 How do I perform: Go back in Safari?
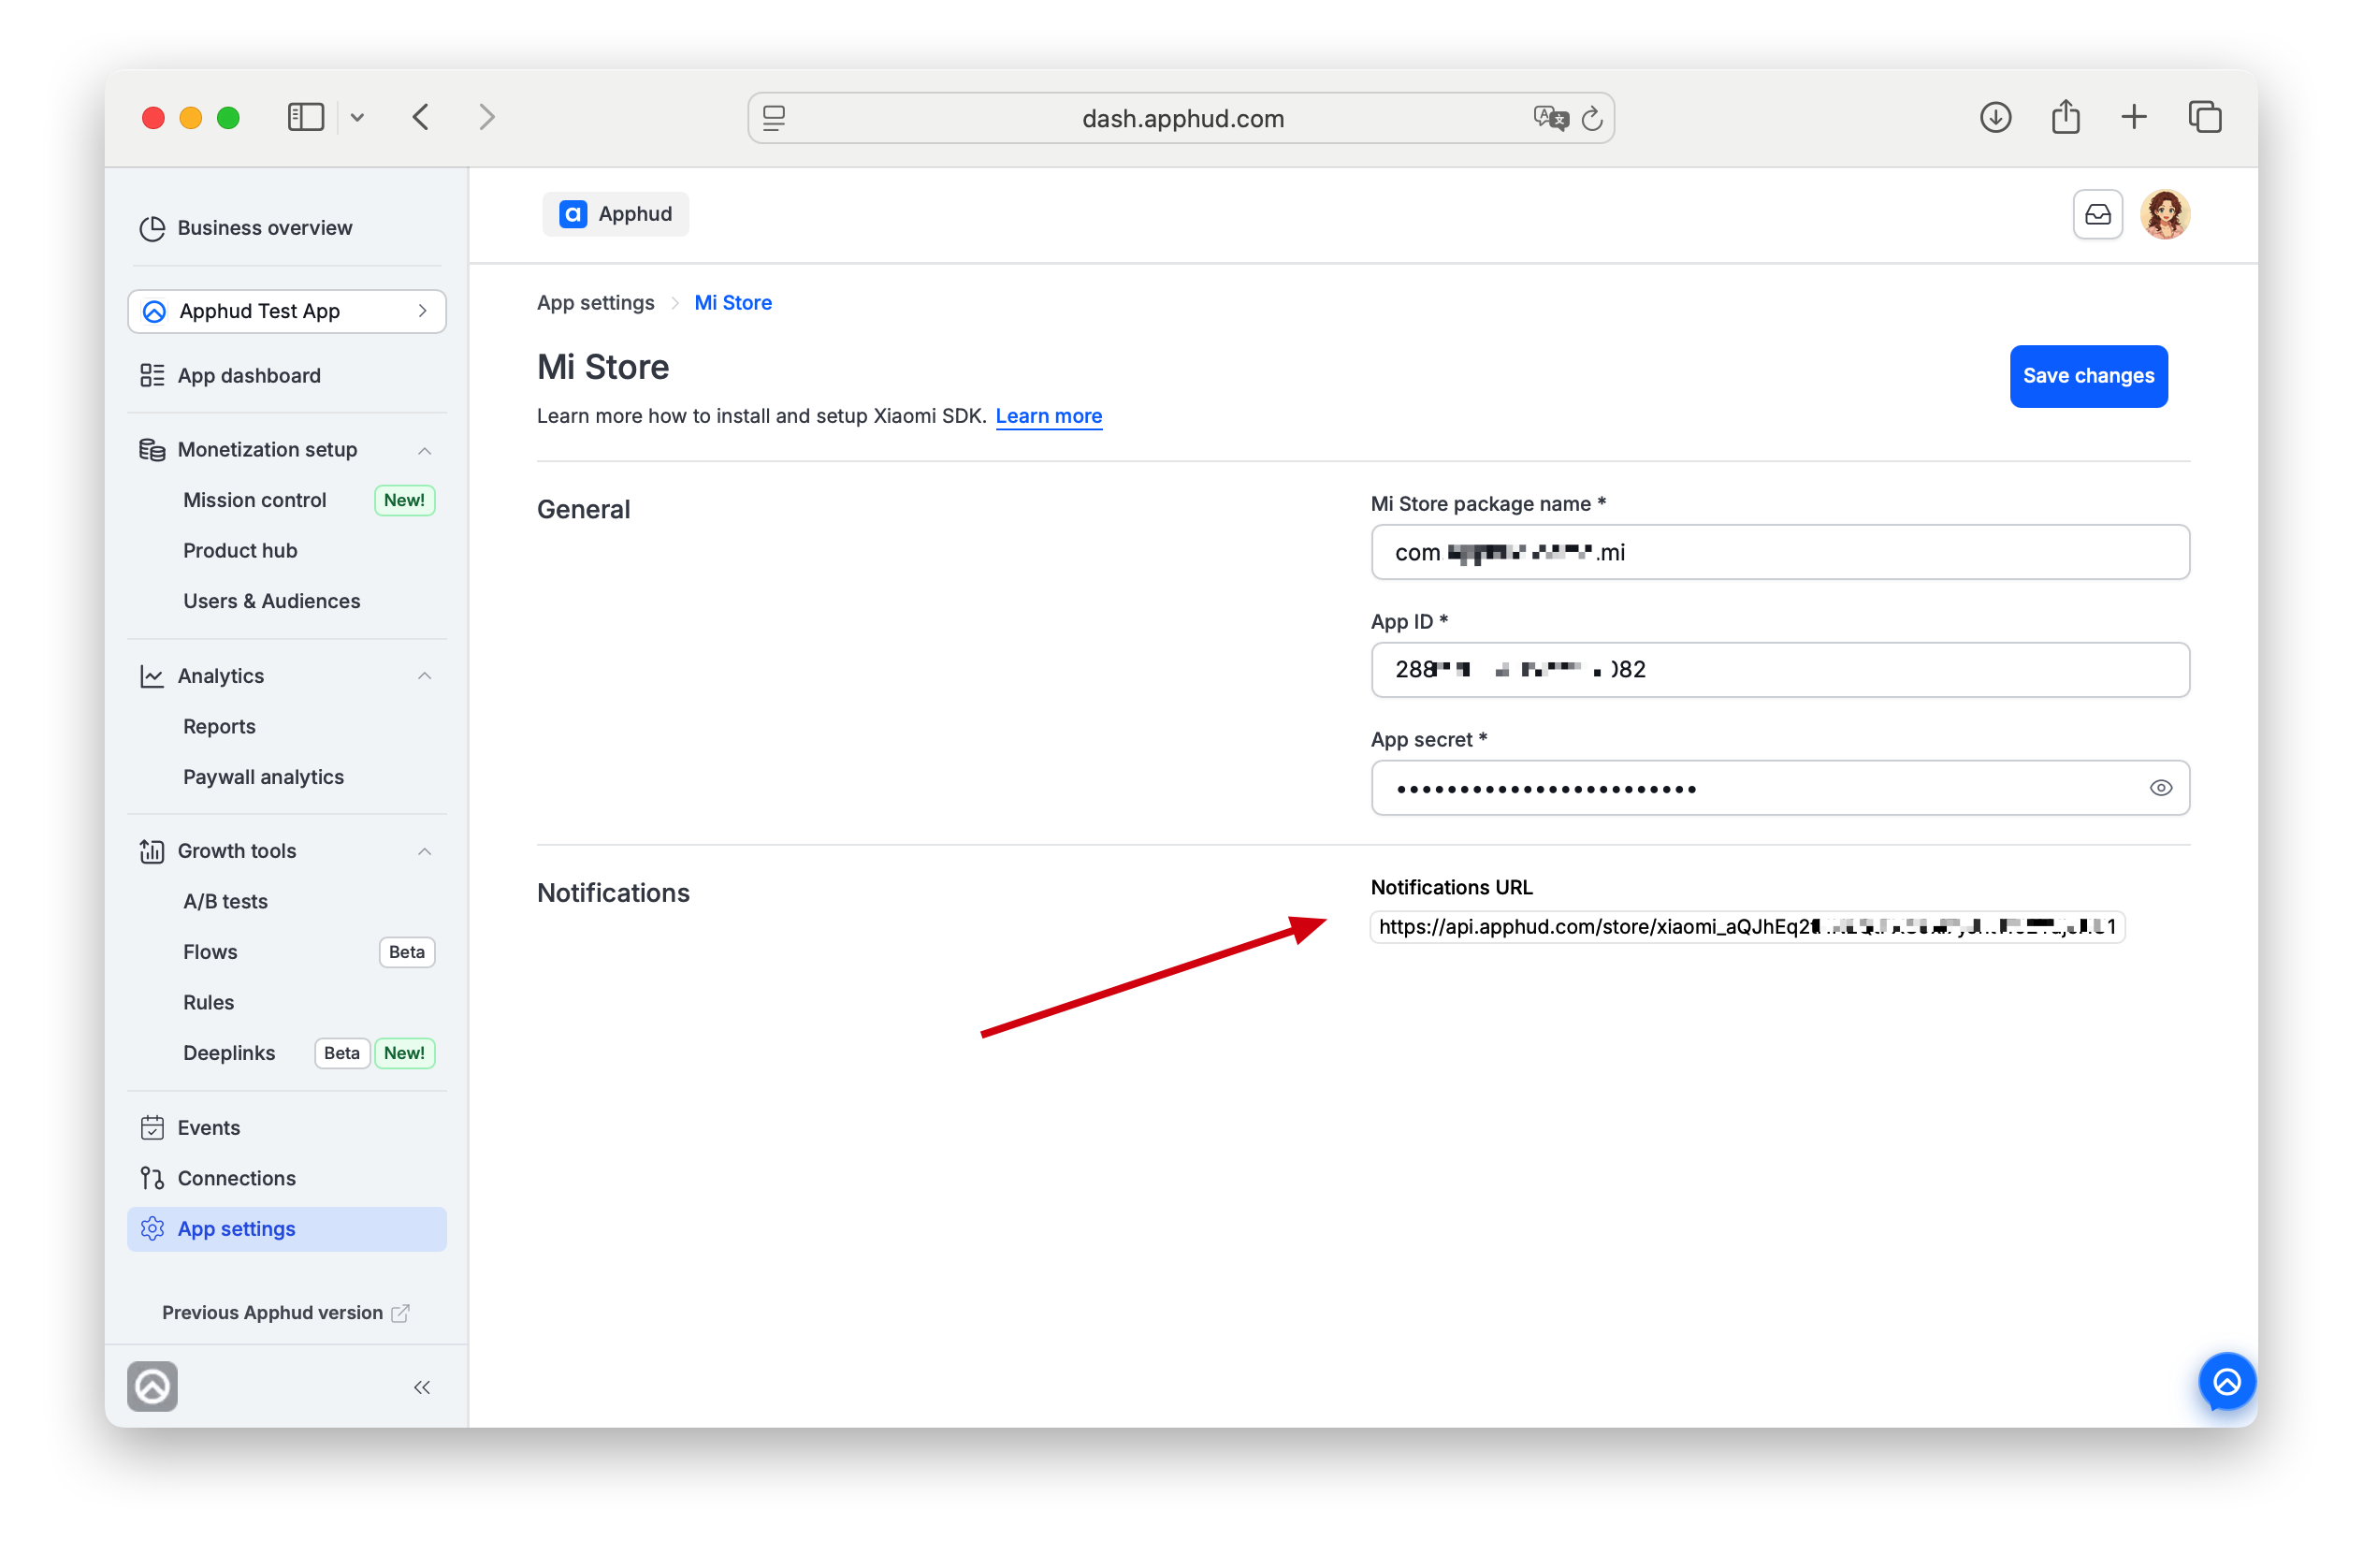[x=421, y=117]
